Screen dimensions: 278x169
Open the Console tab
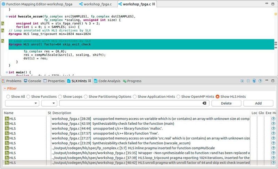(33, 81)
